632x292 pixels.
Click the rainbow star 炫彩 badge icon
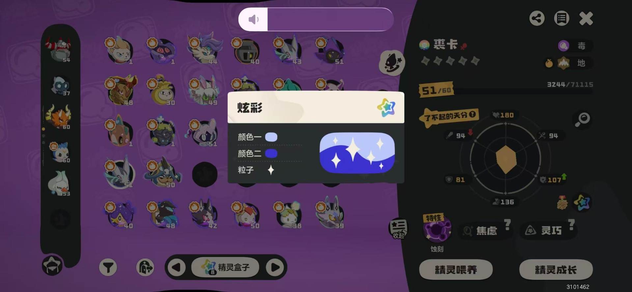(x=582, y=202)
